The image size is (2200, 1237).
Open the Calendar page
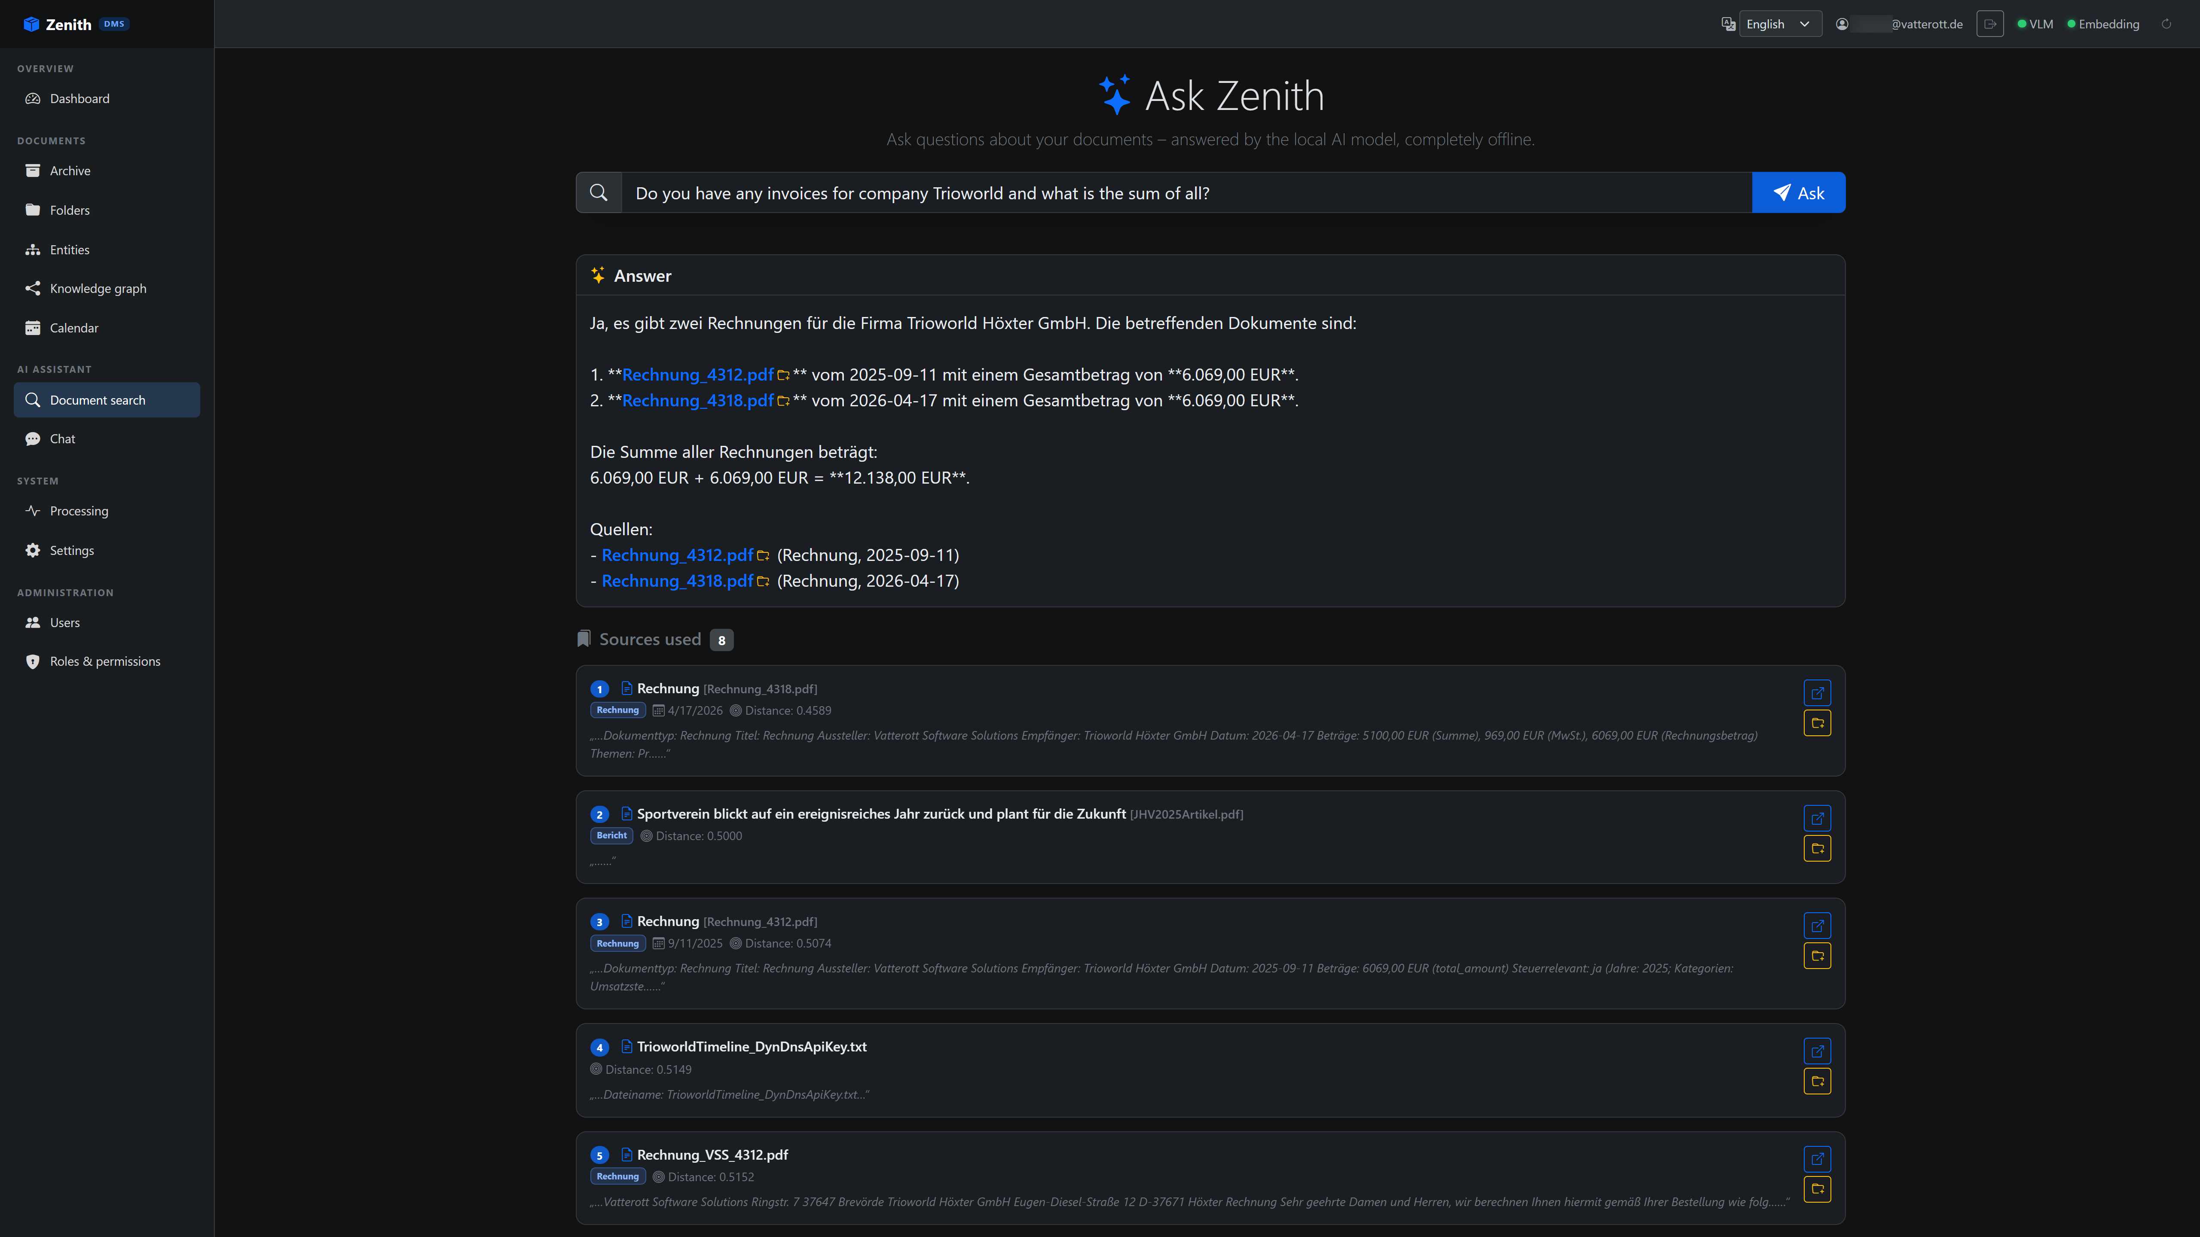tap(107, 328)
